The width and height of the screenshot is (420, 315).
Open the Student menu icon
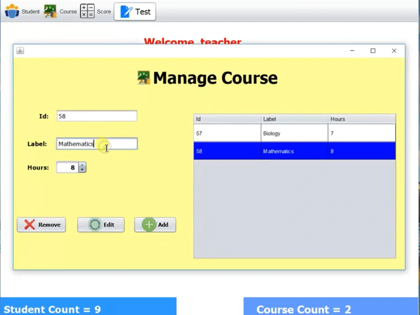pyautogui.click(x=12, y=11)
